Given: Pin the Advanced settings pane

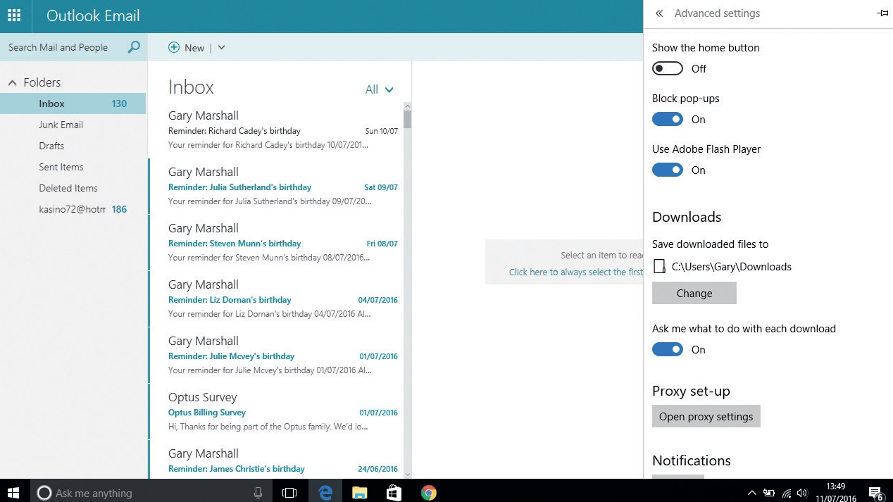Looking at the screenshot, I should click(x=882, y=13).
